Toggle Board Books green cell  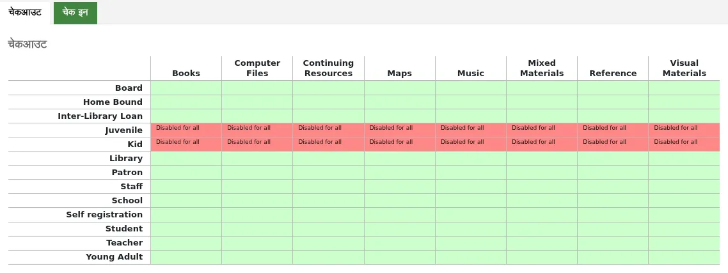[186, 88]
